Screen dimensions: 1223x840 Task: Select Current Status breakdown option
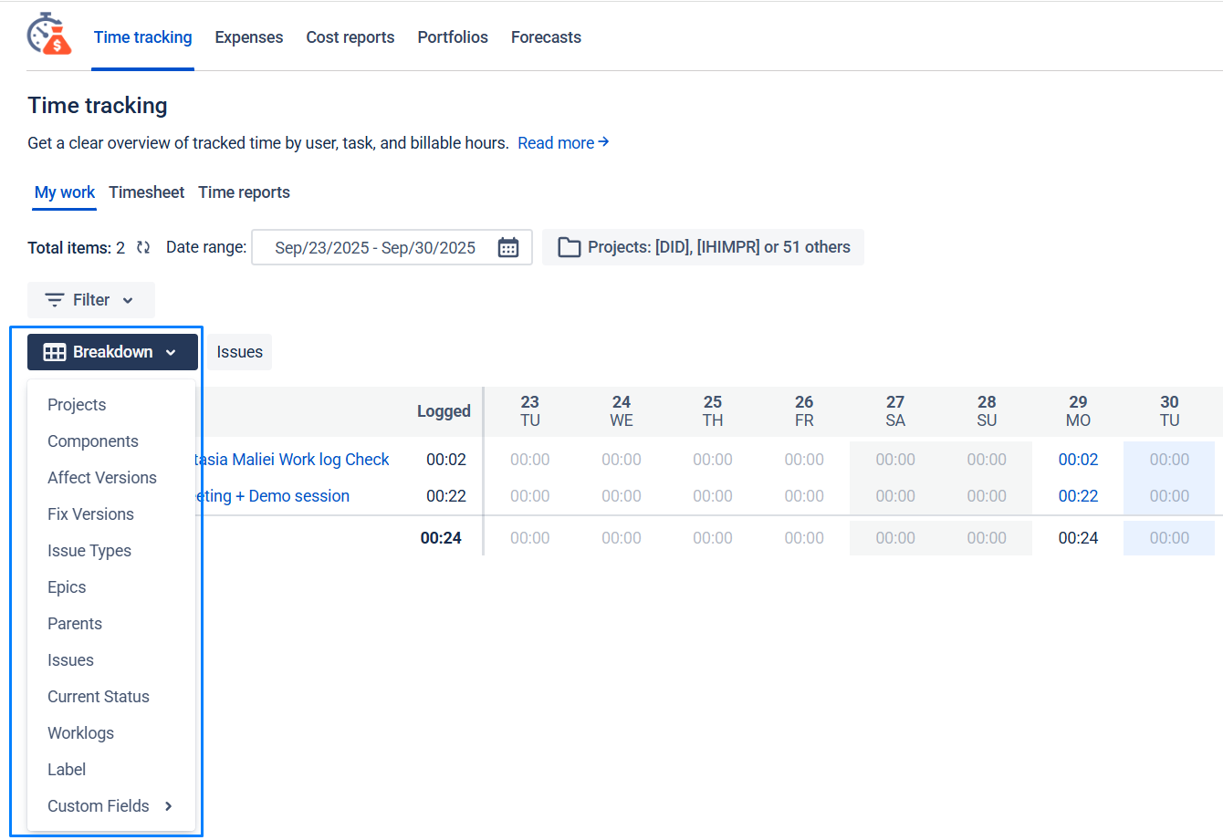click(99, 697)
